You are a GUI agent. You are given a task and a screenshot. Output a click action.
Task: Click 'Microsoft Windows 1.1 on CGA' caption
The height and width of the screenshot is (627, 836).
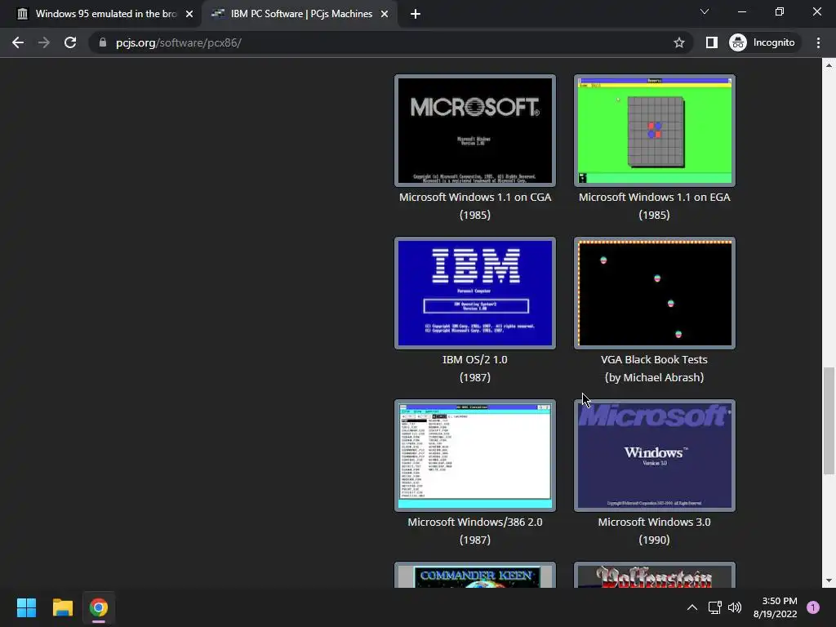click(x=475, y=198)
